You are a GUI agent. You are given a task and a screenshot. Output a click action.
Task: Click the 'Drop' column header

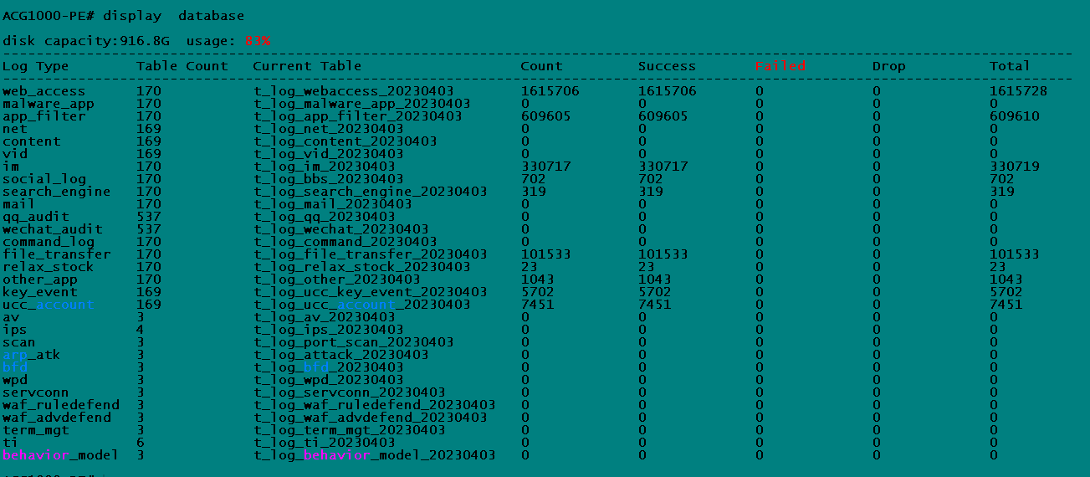[888, 66]
